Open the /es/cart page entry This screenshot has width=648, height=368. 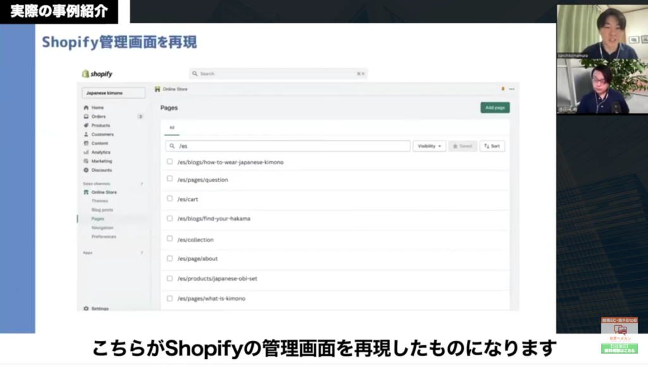pyautogui.click(x=187, y=199)
